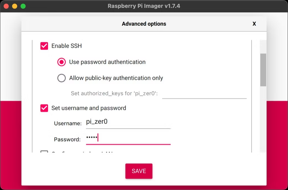
Task: Click the Raspberry Pi Imager title bar text
Action: tap(144, 6)
